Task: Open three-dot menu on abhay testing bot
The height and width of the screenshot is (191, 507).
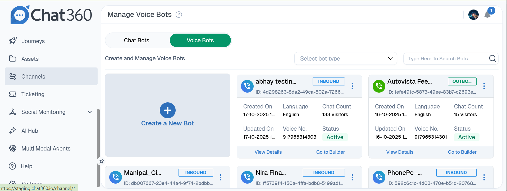Action: tap(352, 86)
